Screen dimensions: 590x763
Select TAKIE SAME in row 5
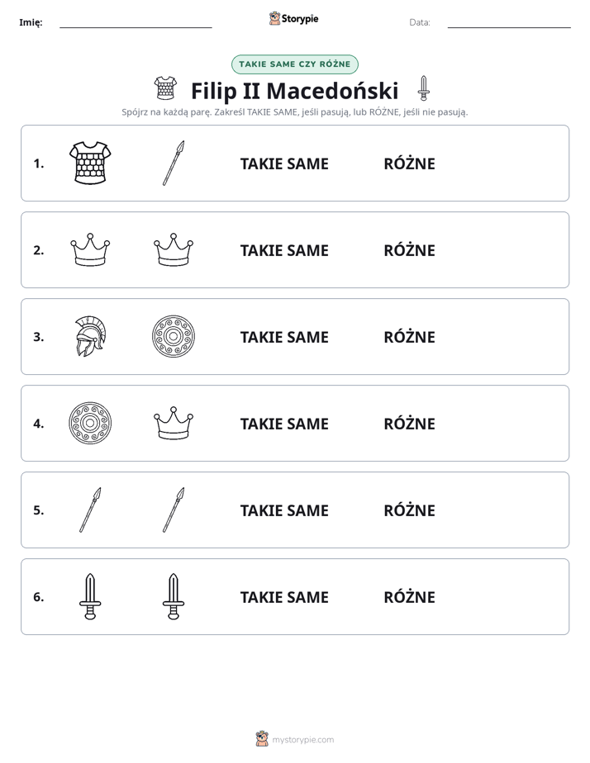coord(284,510)
